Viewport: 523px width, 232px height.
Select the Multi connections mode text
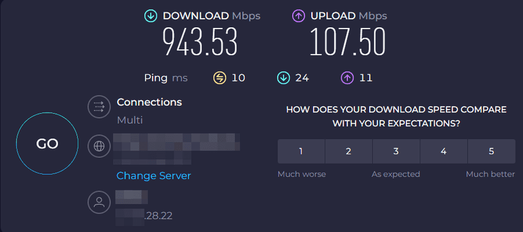pos(130,120)
